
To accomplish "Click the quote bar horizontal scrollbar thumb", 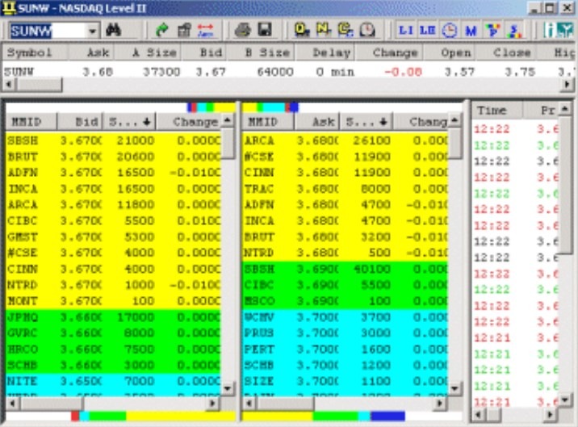I will (39, 85).
